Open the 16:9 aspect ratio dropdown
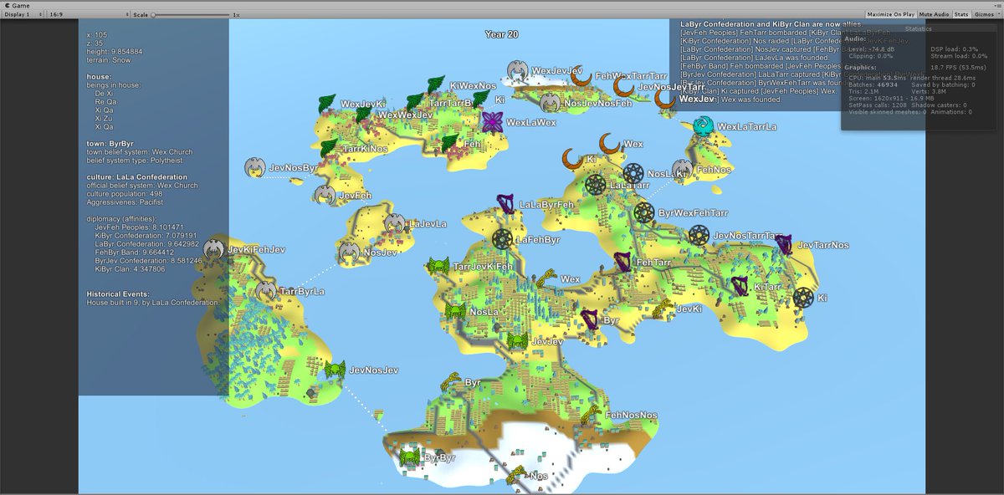1004x495 pixels. click(x=88, y=14)
